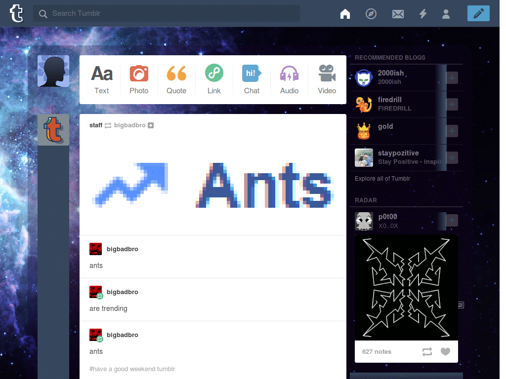Open the Account person icon

[x=446, y=14]
